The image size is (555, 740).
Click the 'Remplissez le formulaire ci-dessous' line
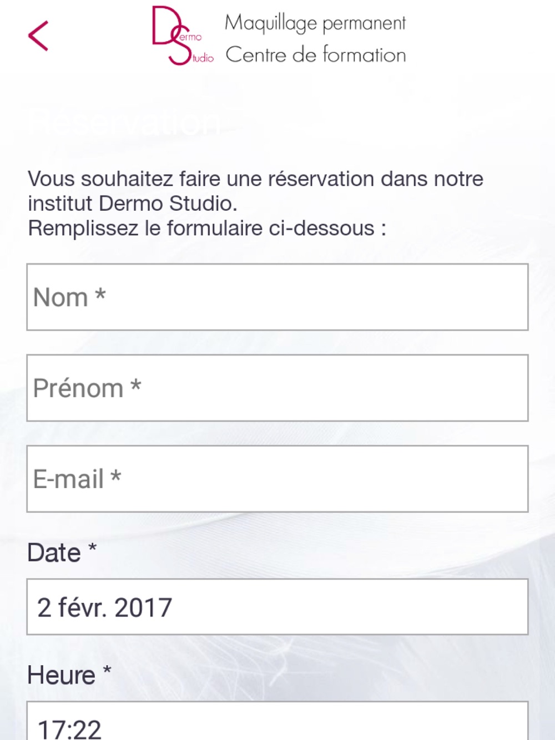[x=207, y=228]
